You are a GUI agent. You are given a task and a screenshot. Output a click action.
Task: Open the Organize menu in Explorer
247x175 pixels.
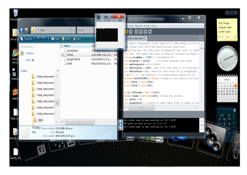(x=27, y=39)
